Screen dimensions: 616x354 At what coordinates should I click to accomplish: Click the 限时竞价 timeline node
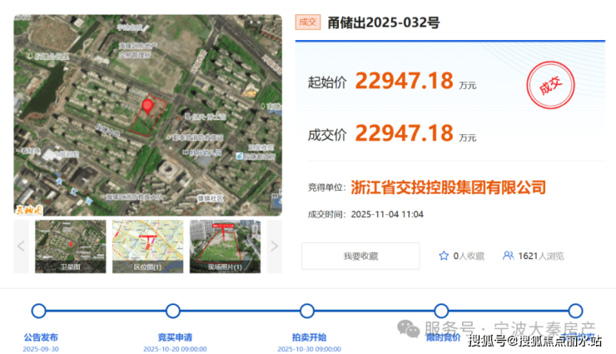(x=441, y=312)
